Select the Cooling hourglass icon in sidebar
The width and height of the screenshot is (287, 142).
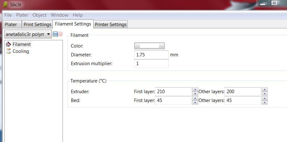(x=9, y=51)
